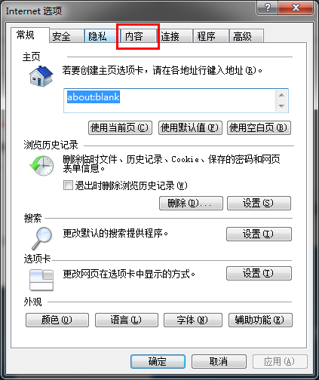Click down arrow in homepage address box
319x380 pixels.
coord(281,106)
